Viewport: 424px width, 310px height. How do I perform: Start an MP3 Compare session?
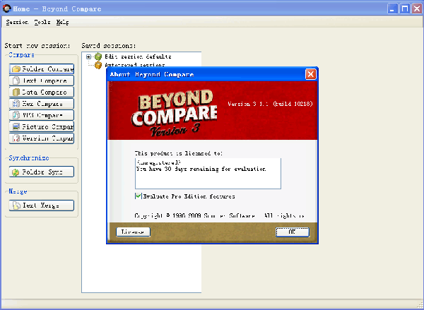[42, 115]
